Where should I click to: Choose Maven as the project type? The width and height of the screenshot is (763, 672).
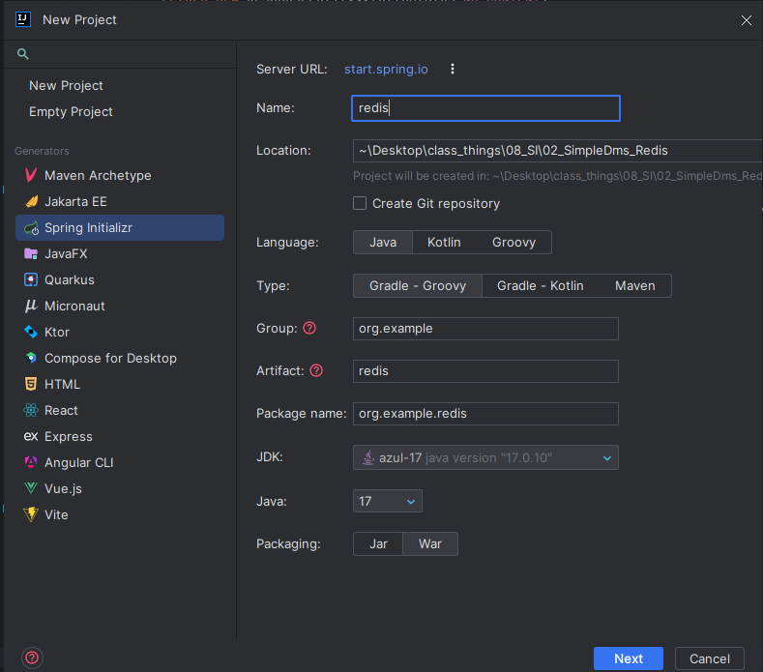click(635, 285)
